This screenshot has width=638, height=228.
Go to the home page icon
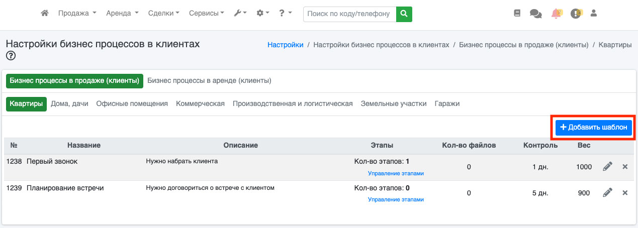(45, 14)
